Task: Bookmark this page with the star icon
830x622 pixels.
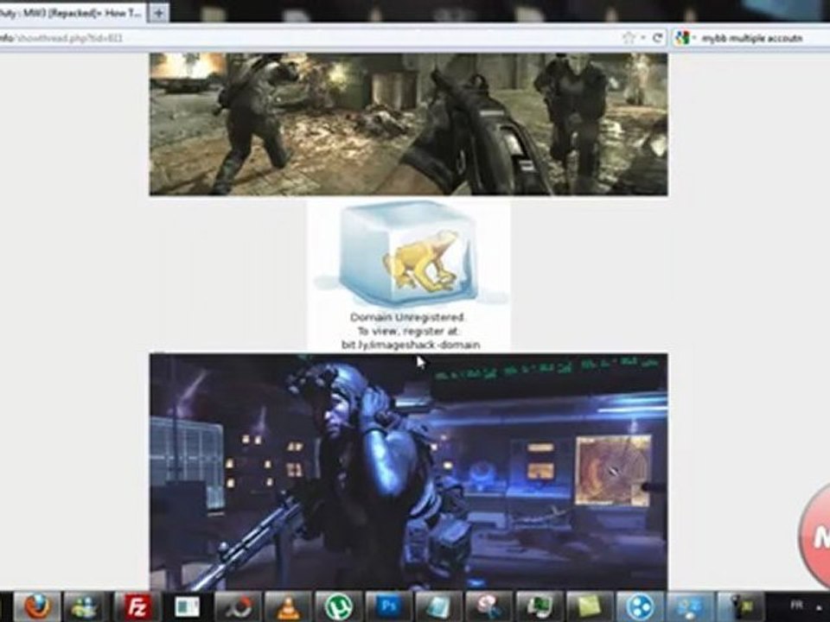Action: point(629,37)
